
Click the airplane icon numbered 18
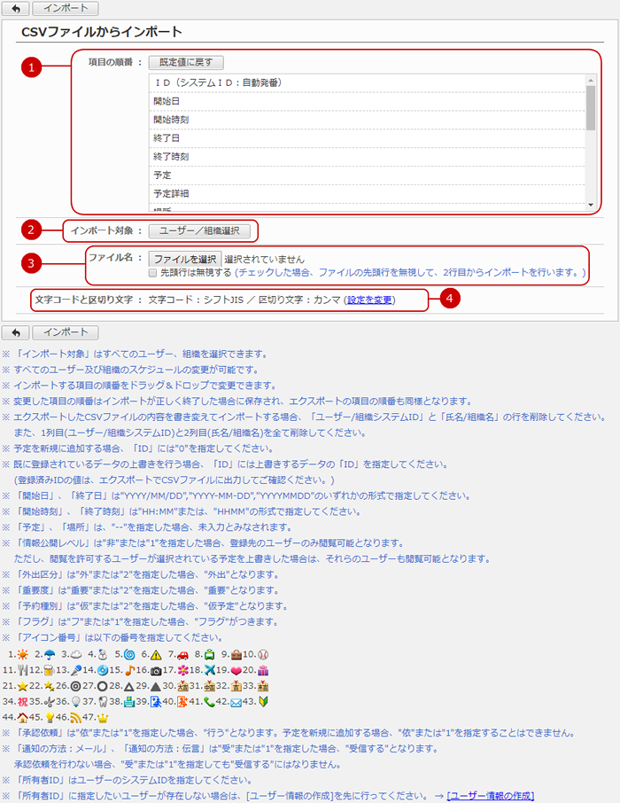pos(211,670)
